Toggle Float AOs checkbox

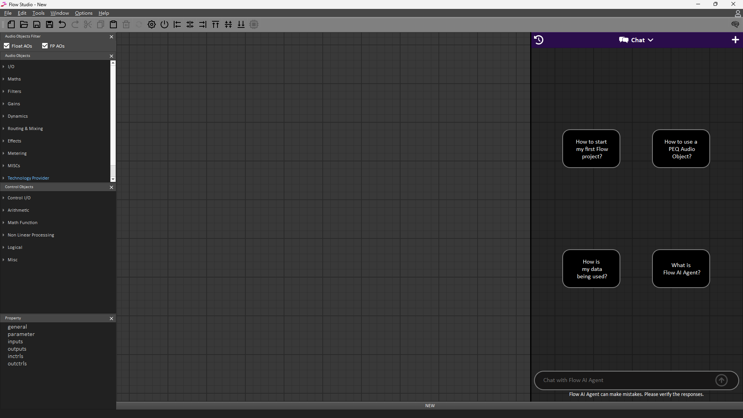pos(7,46)
